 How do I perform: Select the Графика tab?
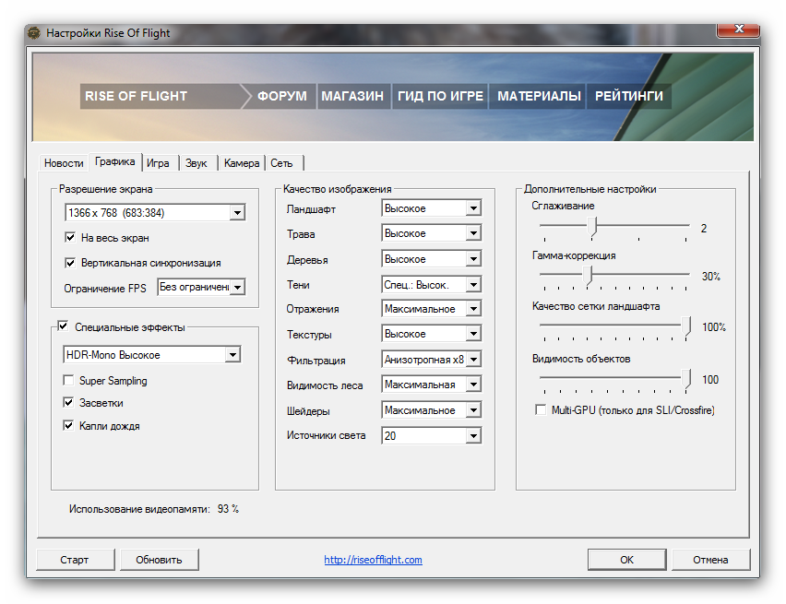click(x=114, y=161)
